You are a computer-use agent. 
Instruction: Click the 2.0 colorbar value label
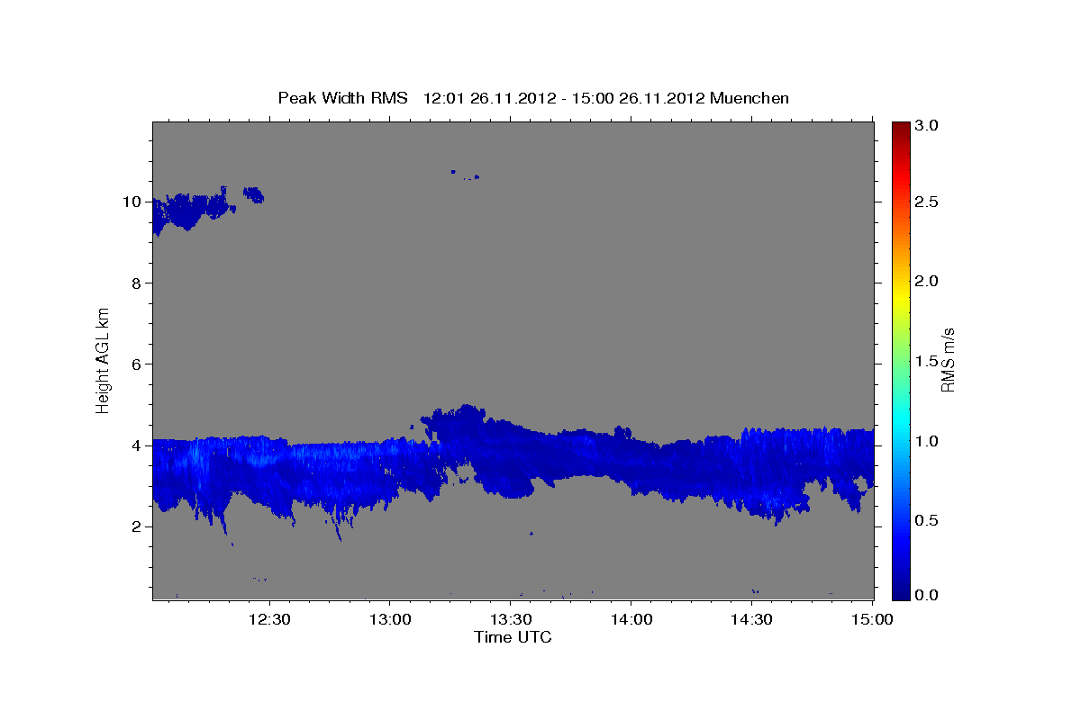(x=928, y=282)
